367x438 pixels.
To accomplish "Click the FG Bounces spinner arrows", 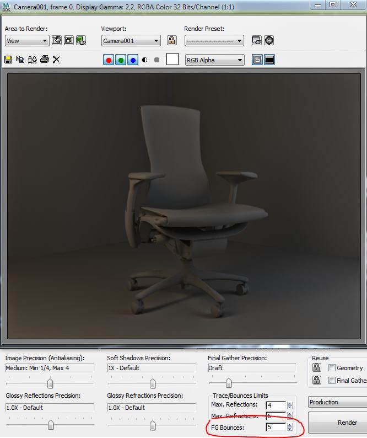I will click(290, 427).
